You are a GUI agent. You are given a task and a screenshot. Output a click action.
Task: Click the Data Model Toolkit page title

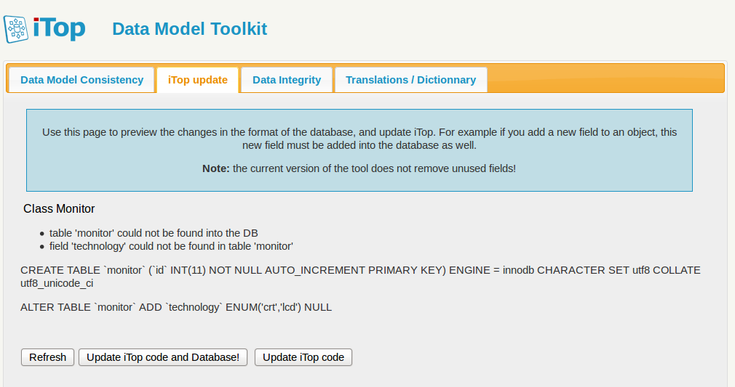pyautogui.click(x=189, y=29)
